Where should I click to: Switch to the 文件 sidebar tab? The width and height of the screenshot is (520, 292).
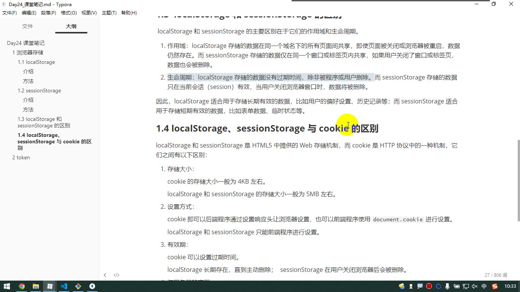(x=27, y=26)
